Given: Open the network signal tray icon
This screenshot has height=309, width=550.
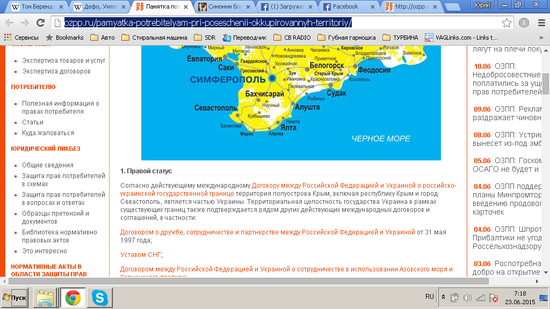Looking at the screenshot, I should 481,298.
